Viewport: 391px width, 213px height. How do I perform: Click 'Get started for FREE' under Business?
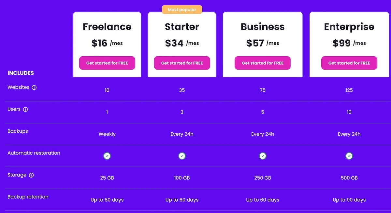point(263,63)
